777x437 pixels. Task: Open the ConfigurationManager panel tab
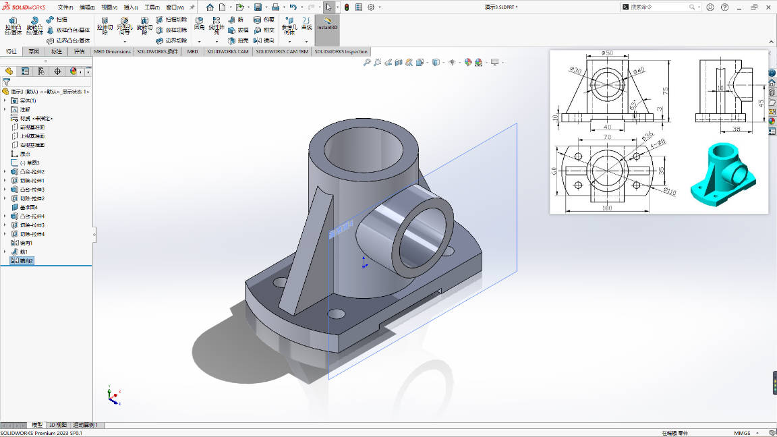click(41, 71)
